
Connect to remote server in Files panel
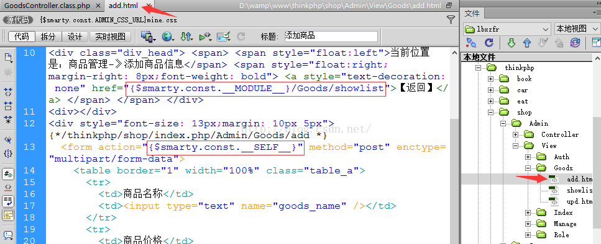[x=470, y=42]
